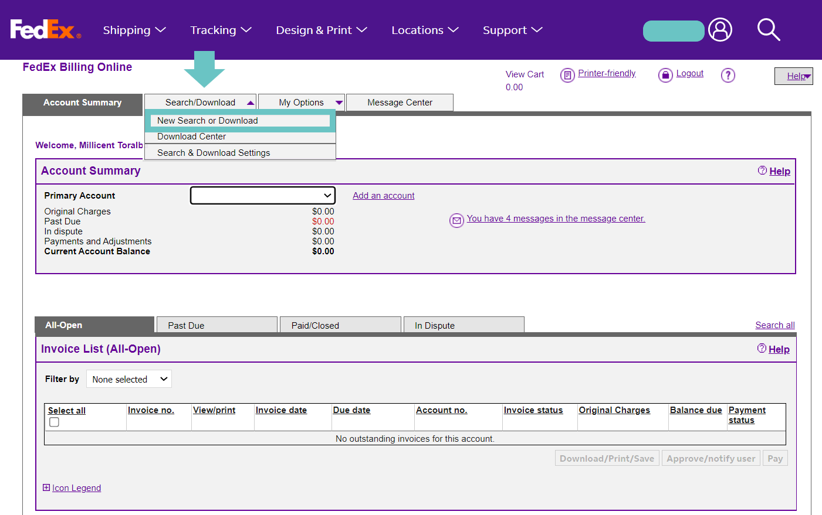822x515 pixels.
Task: Open Help from the Account Summary panel icon
Action: click(x=761, y=170)
